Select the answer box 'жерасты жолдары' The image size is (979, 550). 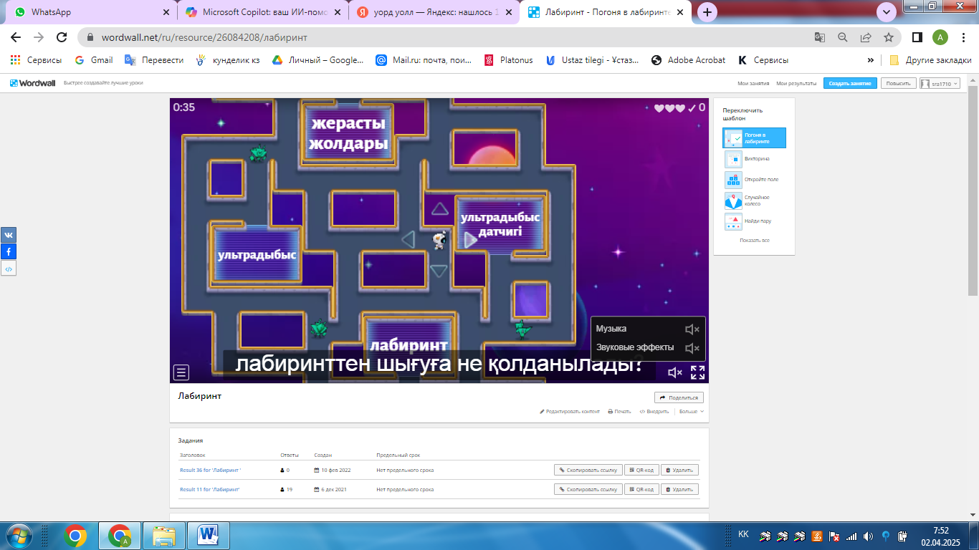348,134
